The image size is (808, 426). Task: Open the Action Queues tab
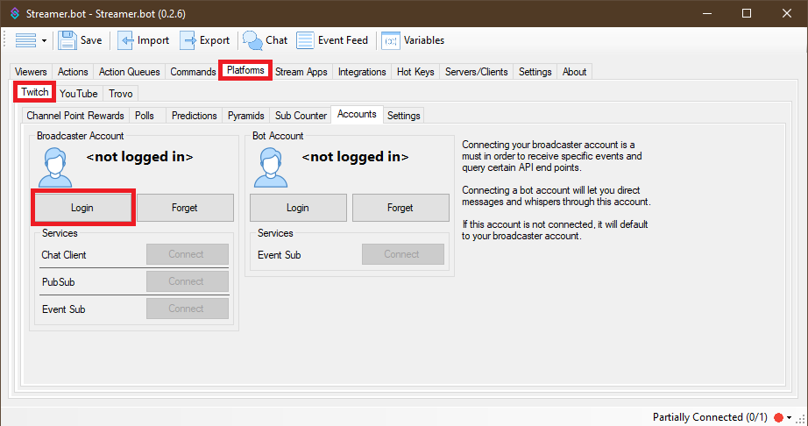click(130, 72)
